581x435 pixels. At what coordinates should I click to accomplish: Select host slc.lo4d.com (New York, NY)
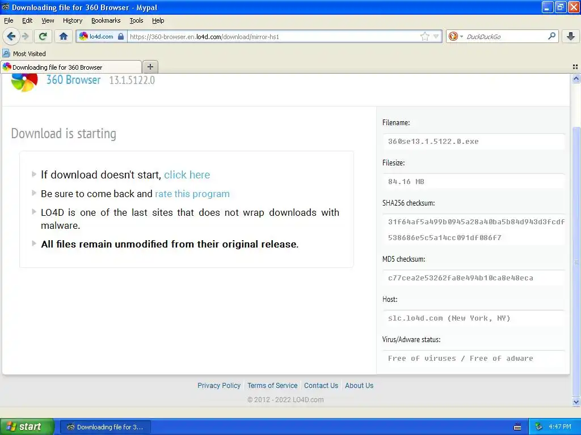[x=449, y=318]
